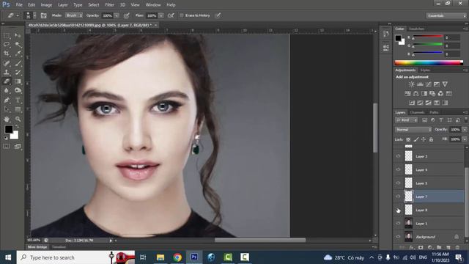Open the Layer menu

(62, 5)
